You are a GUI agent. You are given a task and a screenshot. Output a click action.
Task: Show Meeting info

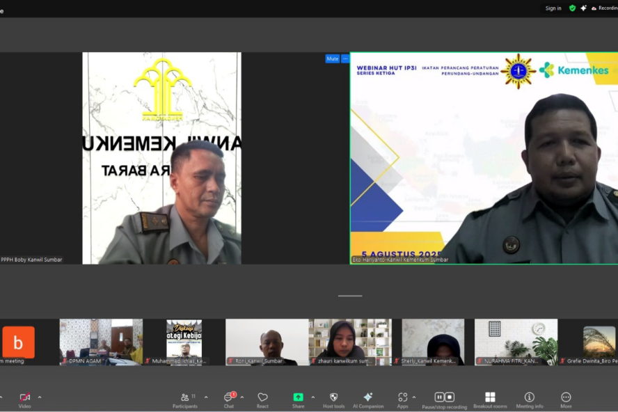pyautogui.click(x=530, y=399)
